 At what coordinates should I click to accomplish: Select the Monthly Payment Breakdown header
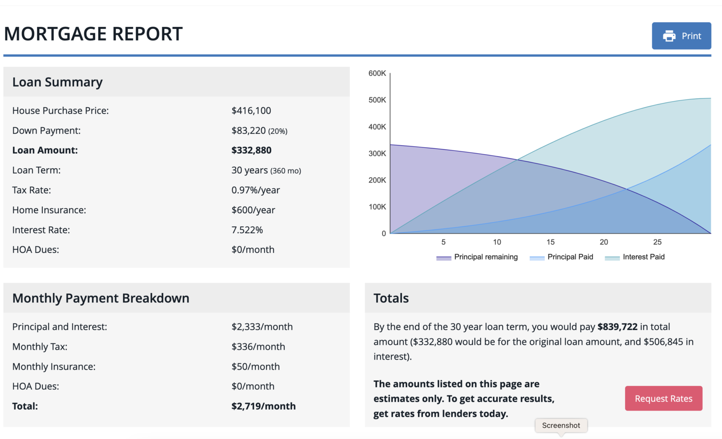(x=100, y=298)
